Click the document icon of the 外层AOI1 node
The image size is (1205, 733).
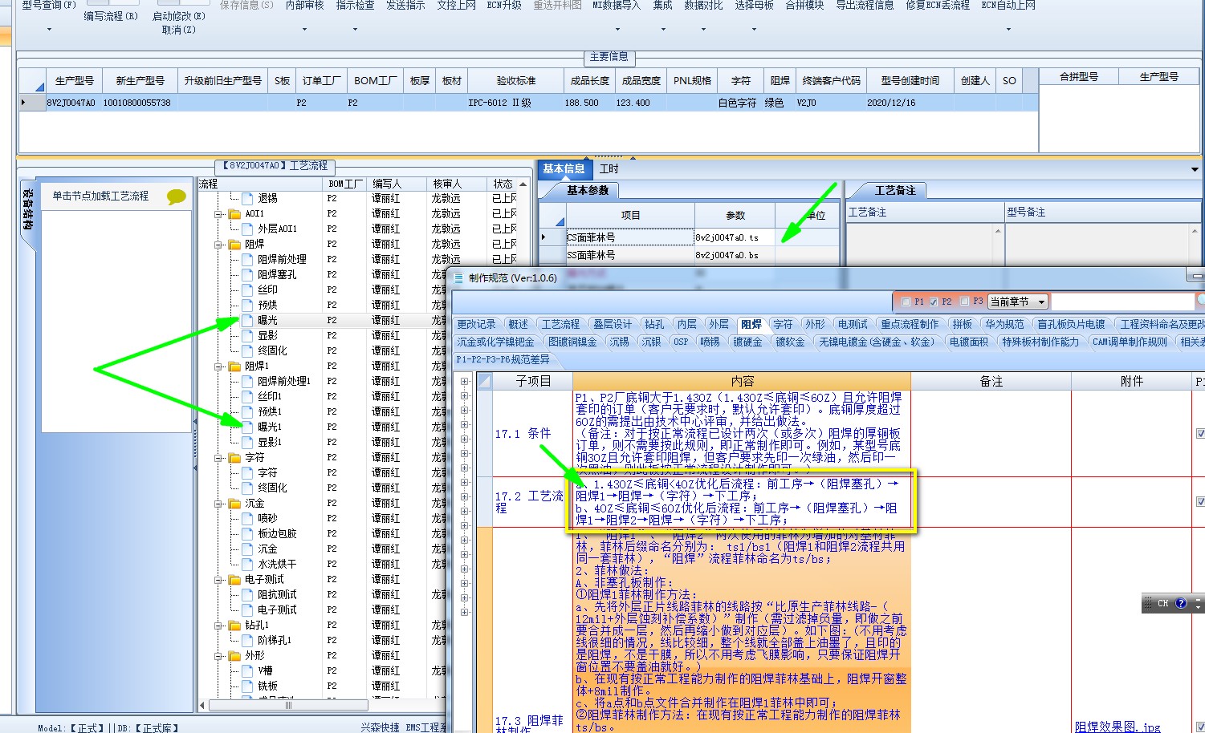point(247,229)
